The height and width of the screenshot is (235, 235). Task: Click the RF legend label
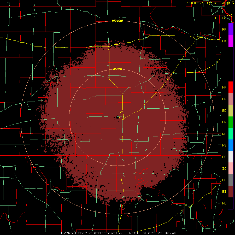point(224,29)
